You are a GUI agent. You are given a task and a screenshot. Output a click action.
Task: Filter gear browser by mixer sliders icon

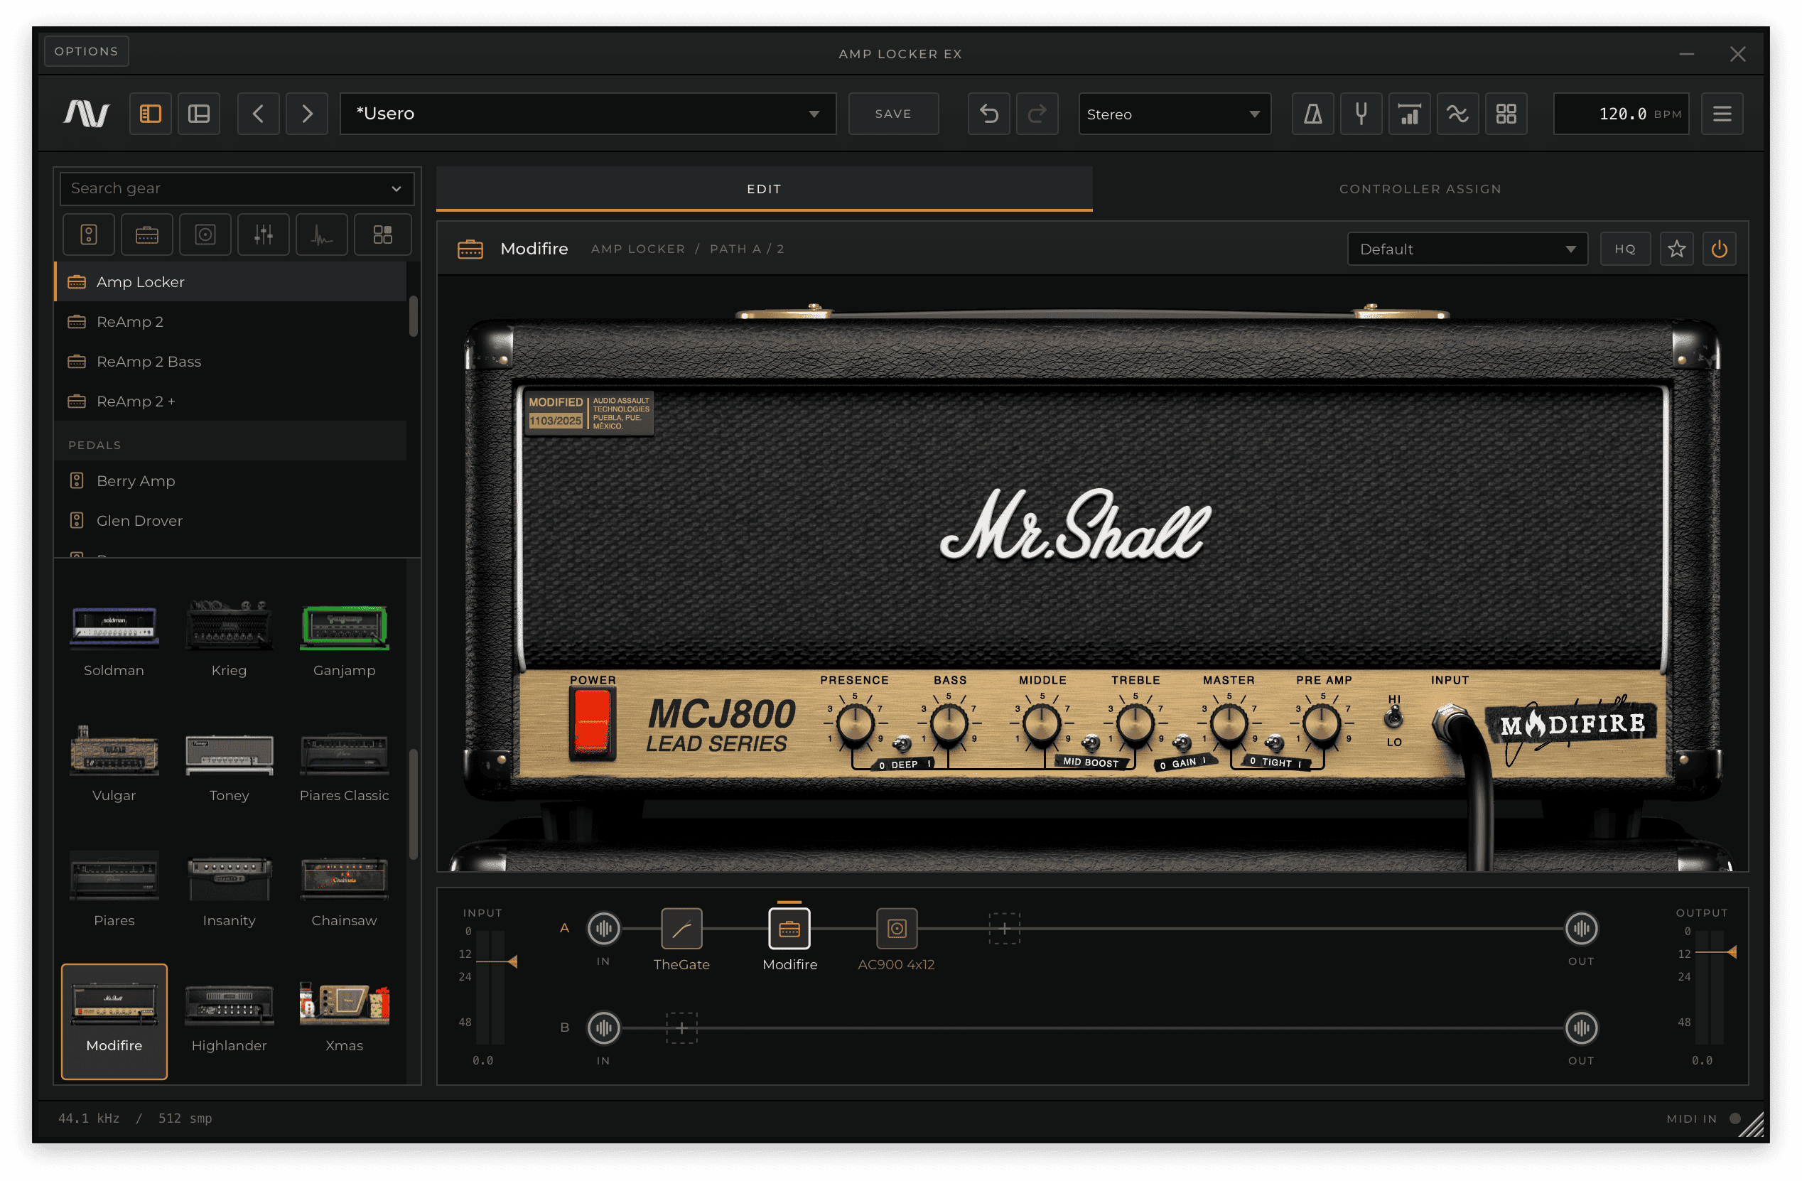264,234
